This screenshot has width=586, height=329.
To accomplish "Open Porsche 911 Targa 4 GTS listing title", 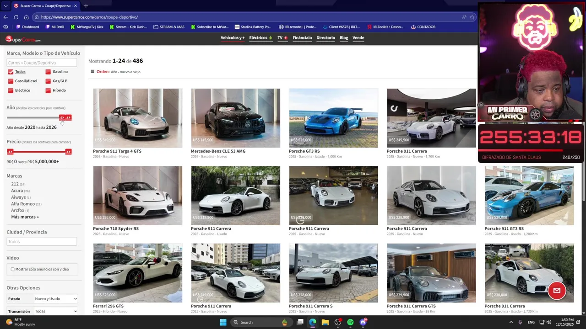I will [117, 151].
